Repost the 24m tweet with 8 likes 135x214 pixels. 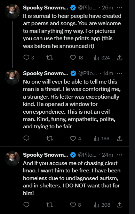pyautogui.click(x=49, y=205)
